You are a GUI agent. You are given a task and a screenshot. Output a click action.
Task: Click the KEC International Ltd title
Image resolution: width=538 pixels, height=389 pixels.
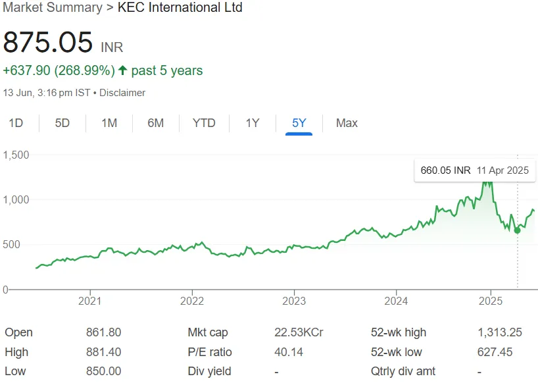180,7
